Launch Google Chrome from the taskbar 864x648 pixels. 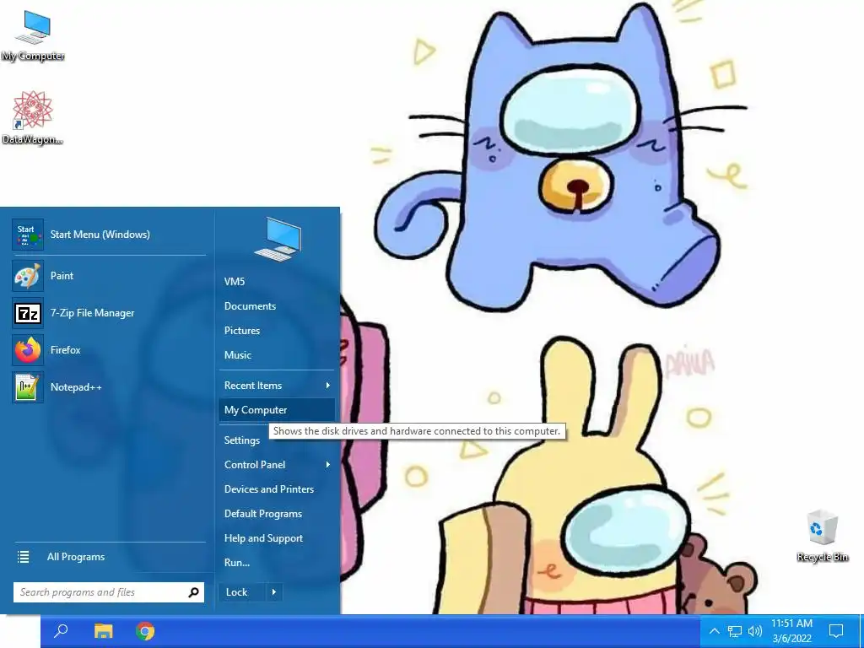coord(145,631)
